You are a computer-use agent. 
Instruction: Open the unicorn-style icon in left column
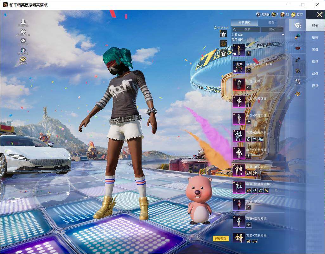[x=23, y=50]
